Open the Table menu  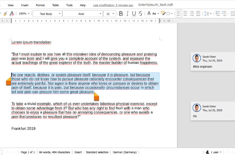pos(55,5)
